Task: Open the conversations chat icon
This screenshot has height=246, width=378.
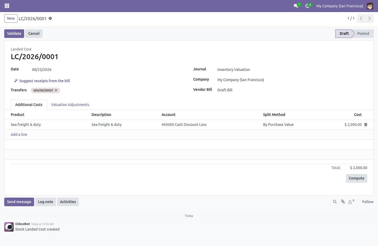Action: click(296, 6)
